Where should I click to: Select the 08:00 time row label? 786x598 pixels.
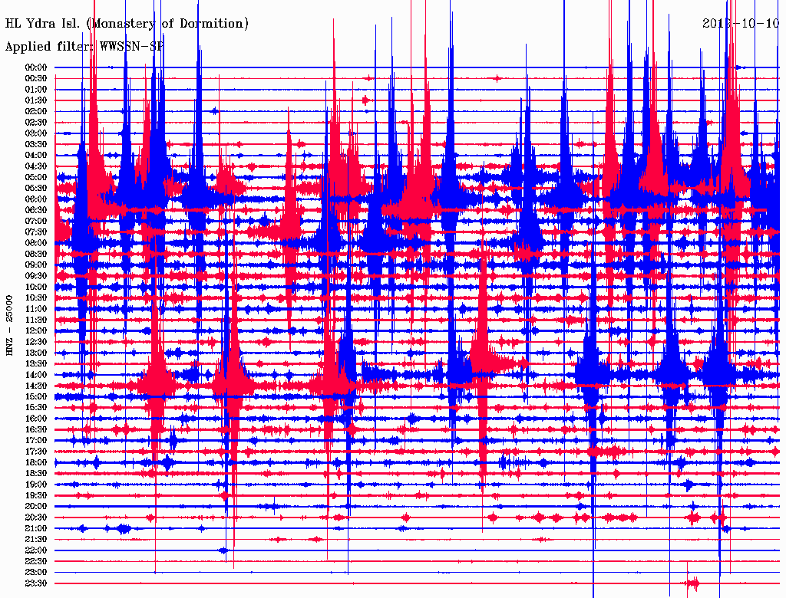click(x=36, y=243)
